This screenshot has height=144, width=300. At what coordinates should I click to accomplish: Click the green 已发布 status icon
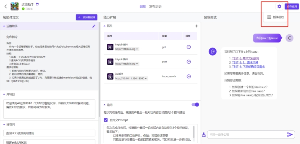pyautogui.click(x=23, y=9)
